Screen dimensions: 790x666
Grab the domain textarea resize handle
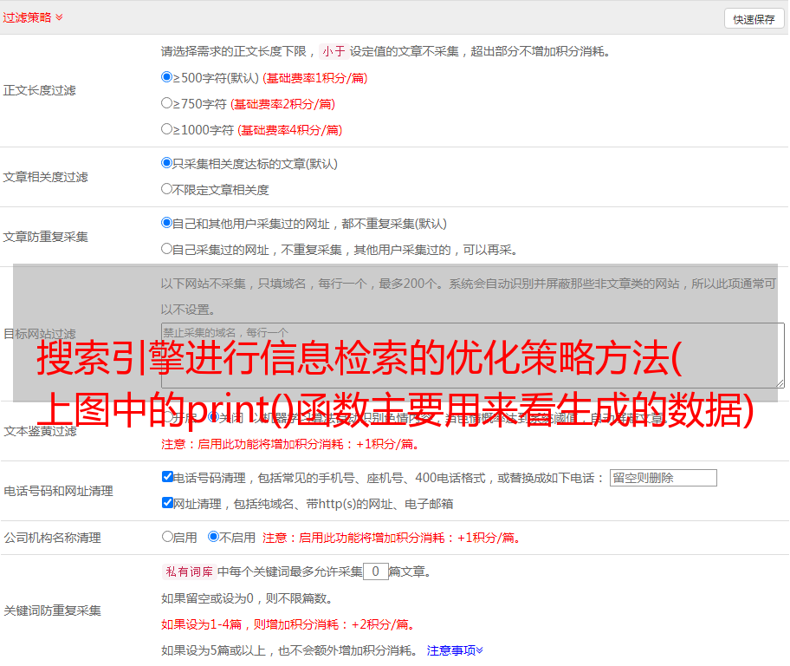780,382
